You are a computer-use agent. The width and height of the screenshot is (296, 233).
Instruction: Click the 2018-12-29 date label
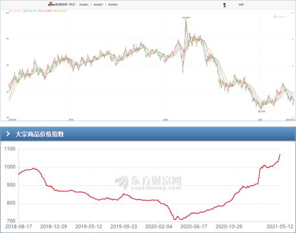point(53,226)
